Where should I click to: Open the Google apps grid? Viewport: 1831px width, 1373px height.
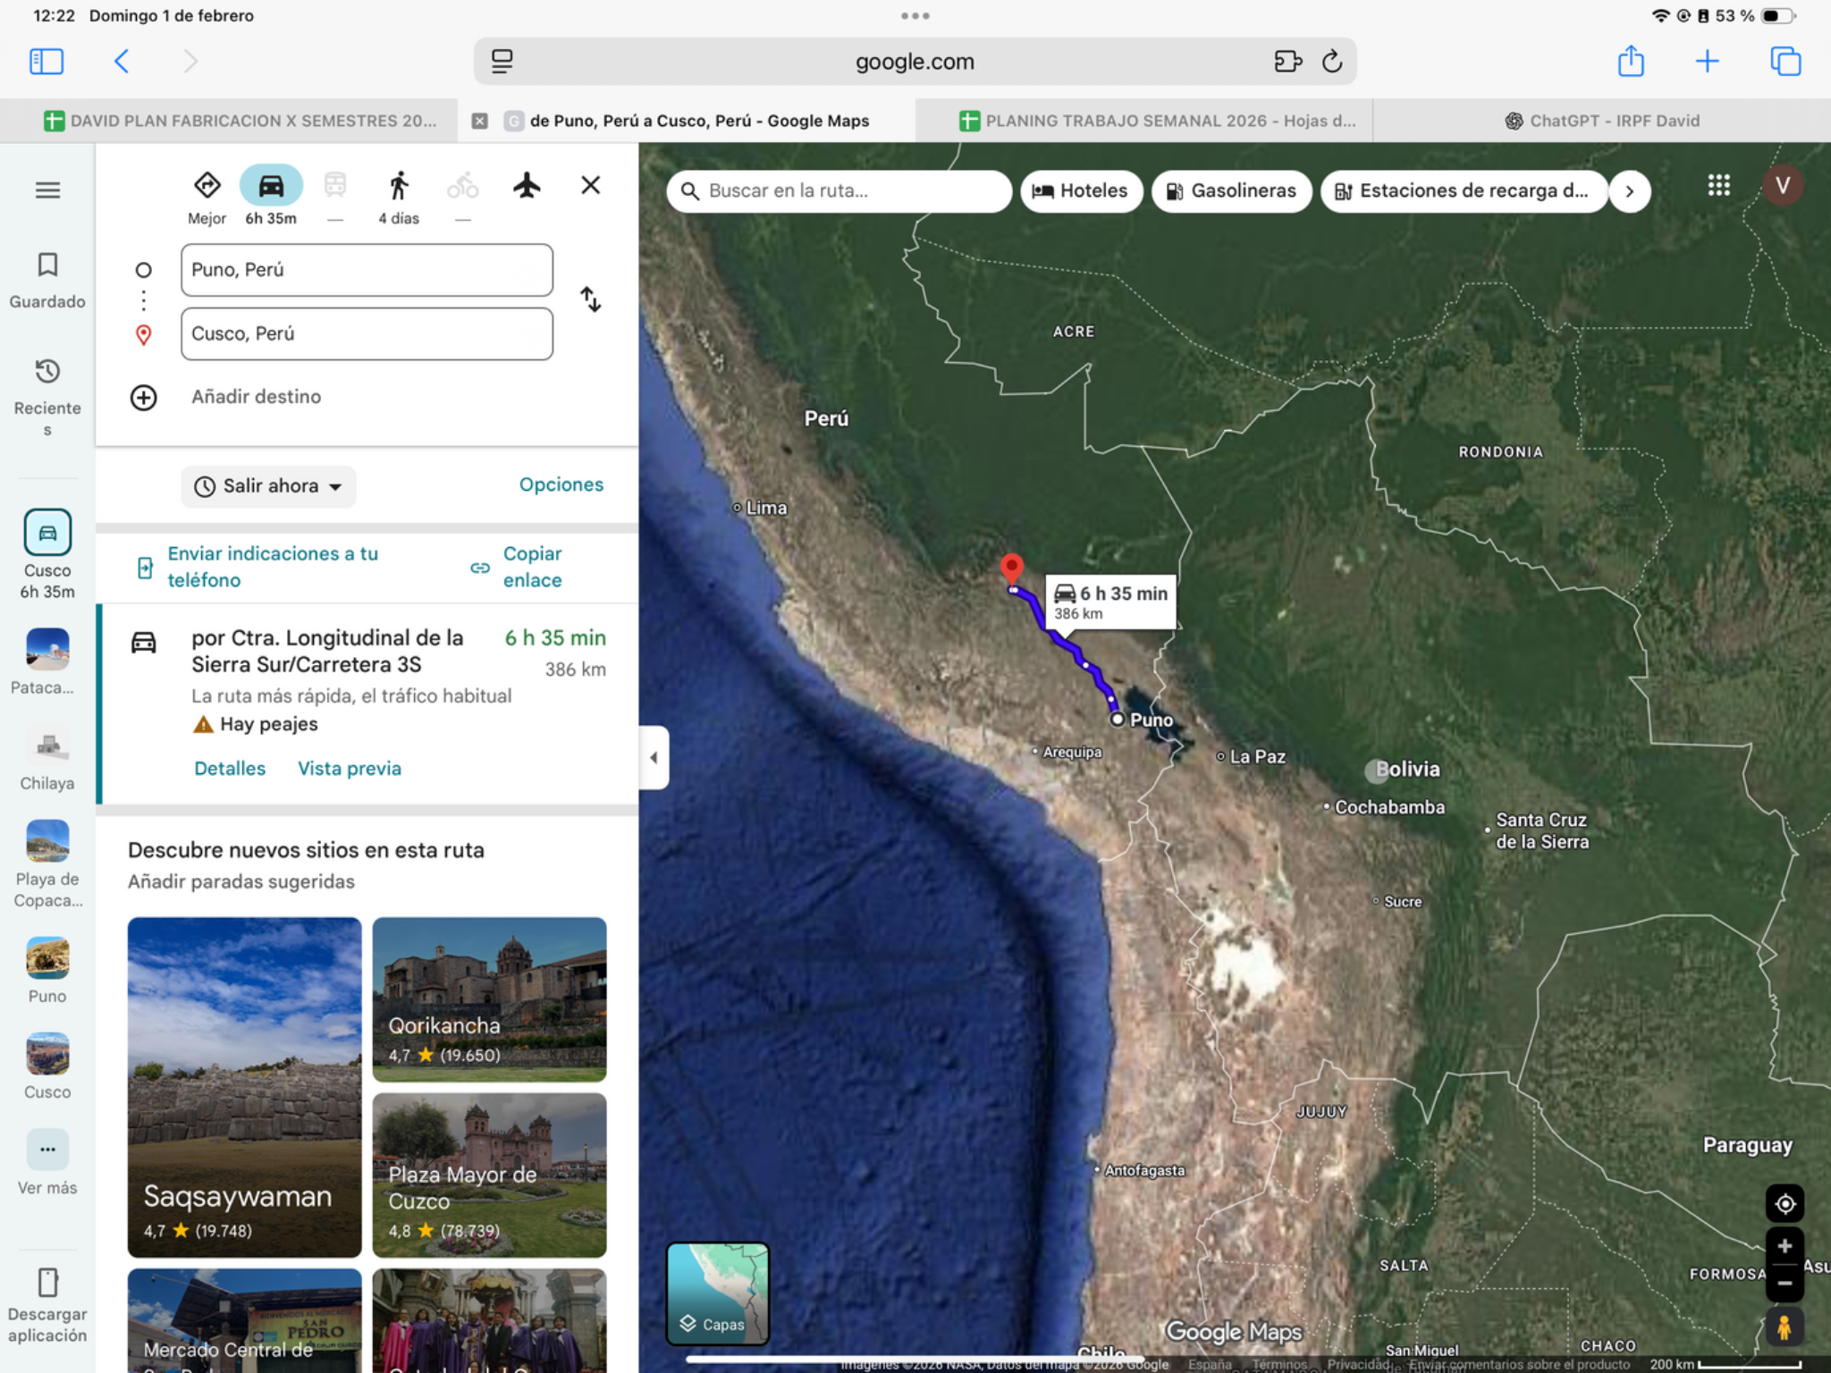point(1718,185)
